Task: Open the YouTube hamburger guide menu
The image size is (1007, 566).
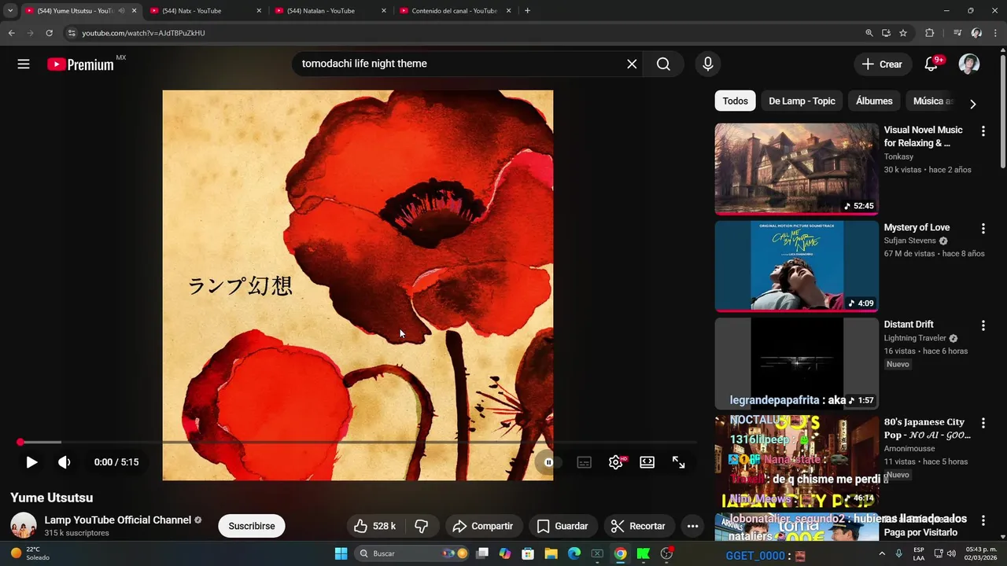Action: [24, 64]
